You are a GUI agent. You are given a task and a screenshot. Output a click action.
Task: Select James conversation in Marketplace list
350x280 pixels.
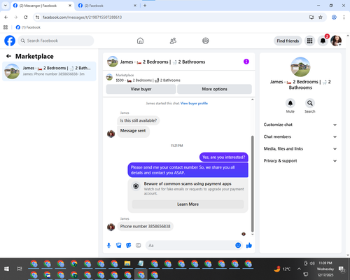[x=49, y=71]
